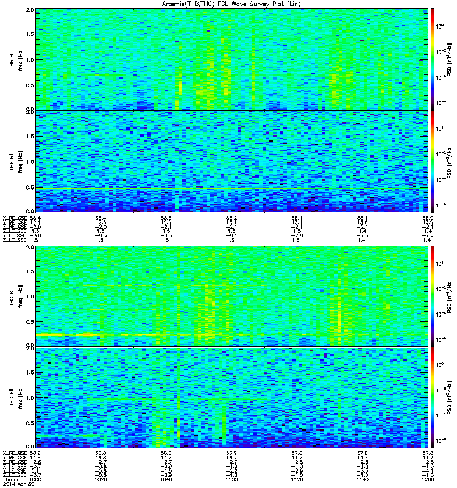Click the 'THB B∥ freq [Hz]' axis label
The width and height of the screenshot is (457, 488).
[x=16, y=162]
